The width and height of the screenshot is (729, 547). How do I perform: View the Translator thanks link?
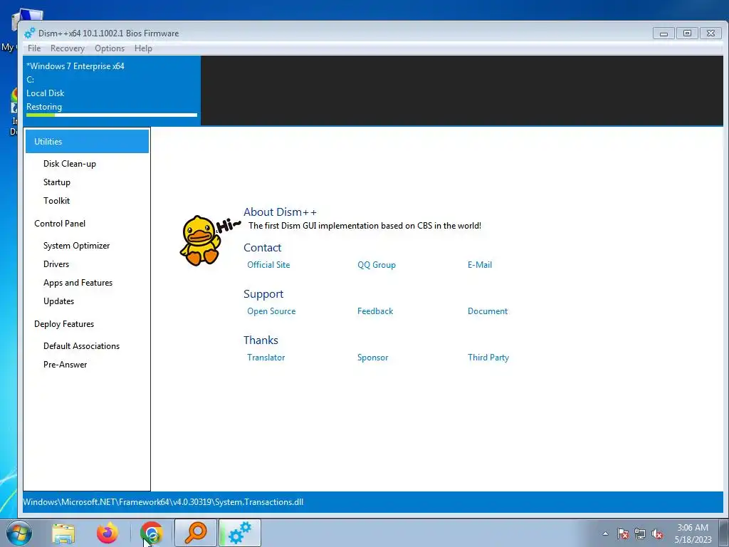coord(266,358)
